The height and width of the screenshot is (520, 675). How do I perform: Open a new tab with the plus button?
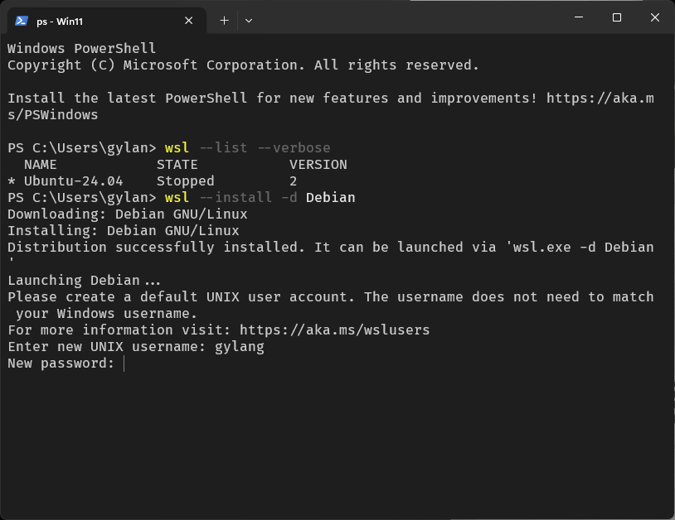click(224, 21)
